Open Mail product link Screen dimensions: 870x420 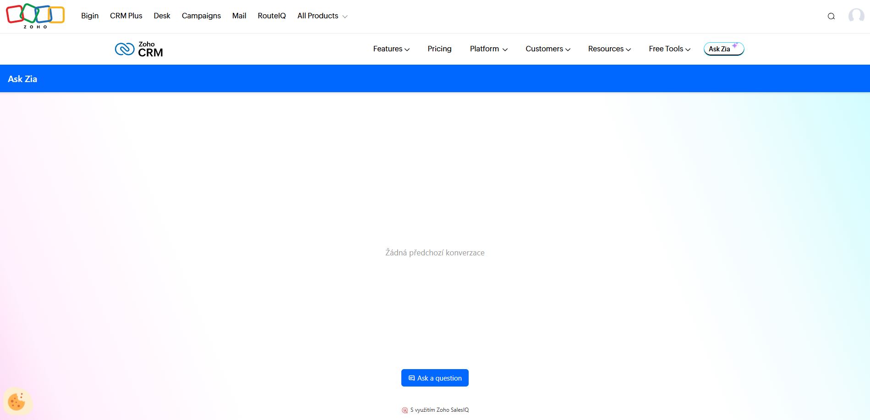(239, 16)
